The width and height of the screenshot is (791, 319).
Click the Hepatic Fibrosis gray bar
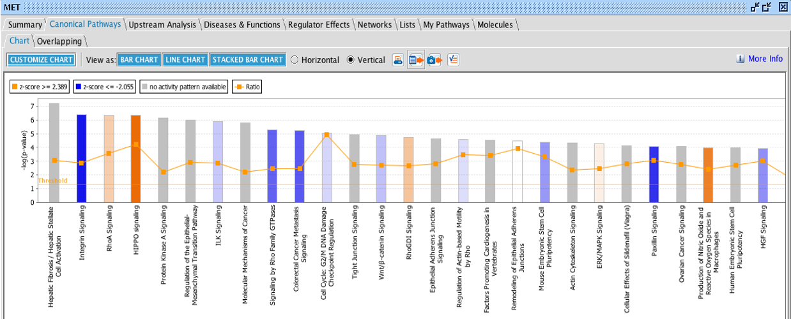pyautogui.click(x=54, y=153)
